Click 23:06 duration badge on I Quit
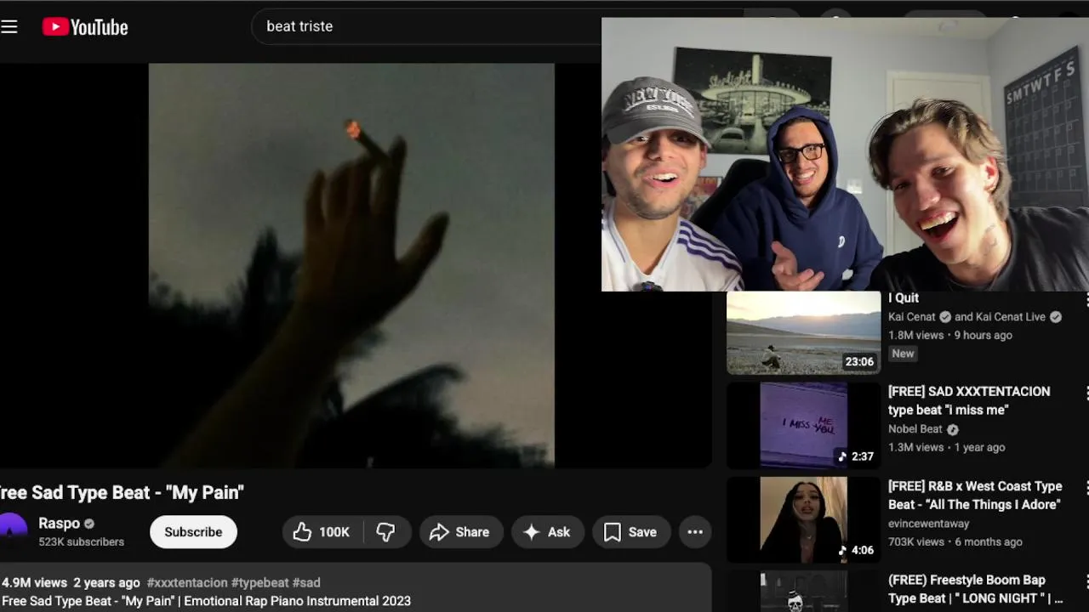This screenshot has height=612, width=1089. [x=859, y=361]
